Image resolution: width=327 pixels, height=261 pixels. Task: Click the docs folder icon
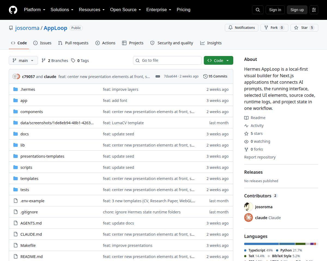pyautogui.click(x=16, y=134)
